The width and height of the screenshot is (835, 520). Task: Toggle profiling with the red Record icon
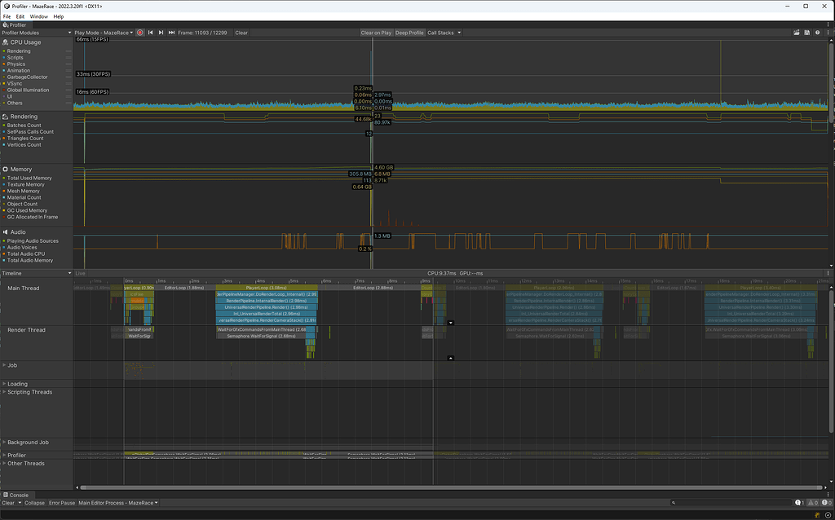pyautogui.click(x=139, y=33)
